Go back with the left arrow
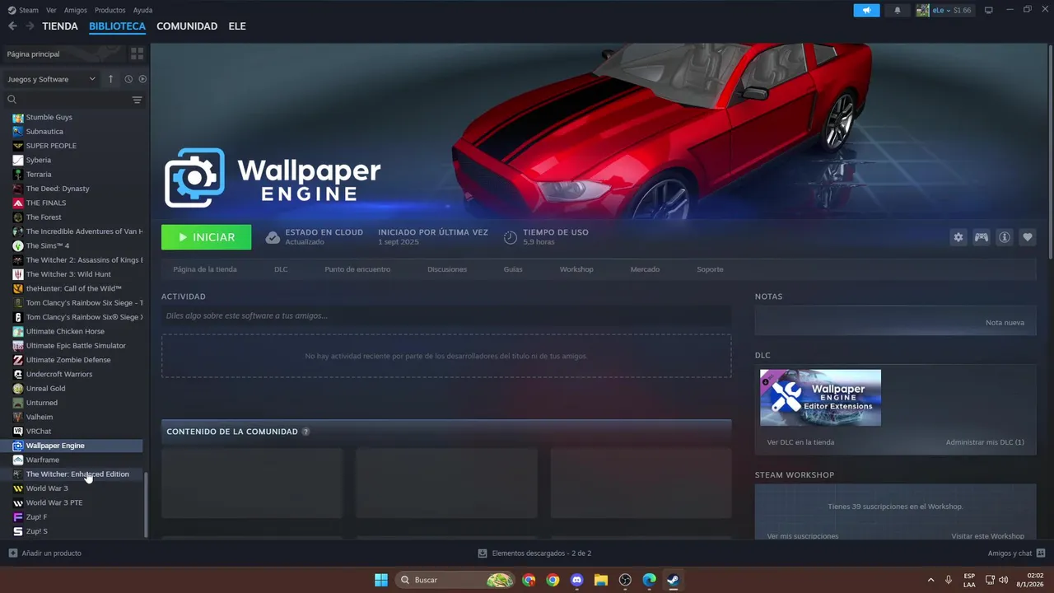The height and width of the screenshot is (593, 1054). coord(12,26)
